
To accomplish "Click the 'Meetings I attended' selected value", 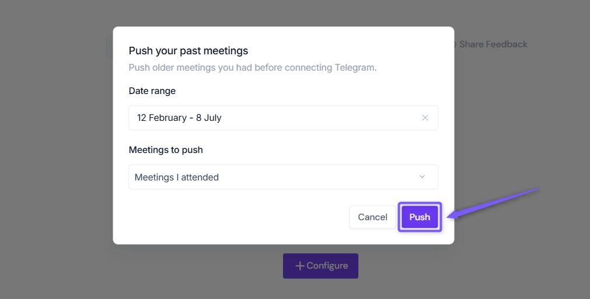I will pos(176,178).
